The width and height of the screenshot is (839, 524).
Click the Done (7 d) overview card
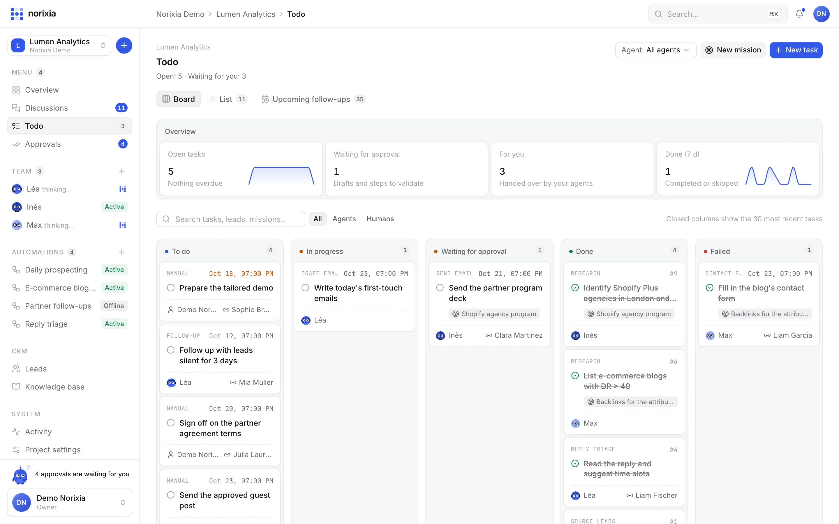pos(738,169)
